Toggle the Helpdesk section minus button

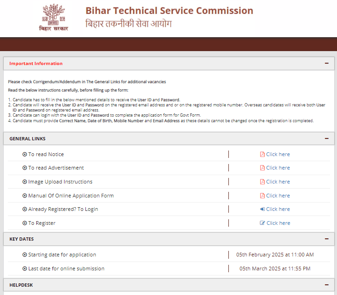click(x=327, y=285)
